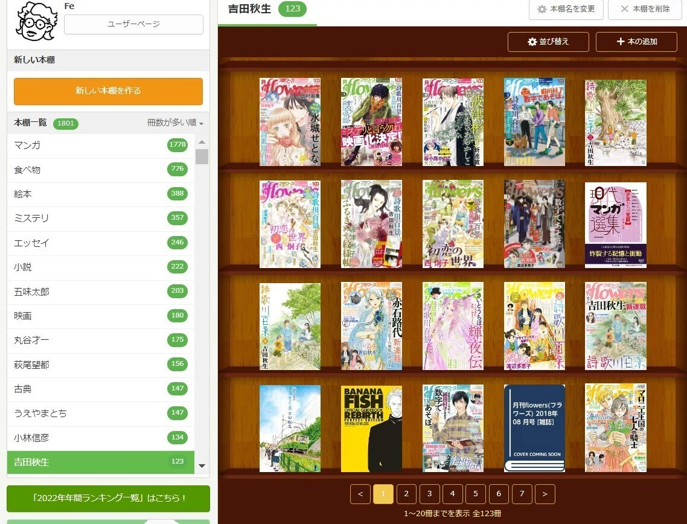Open the 現代マンガ選集 book cover
The image size is (687, 524).
point(616,225)
